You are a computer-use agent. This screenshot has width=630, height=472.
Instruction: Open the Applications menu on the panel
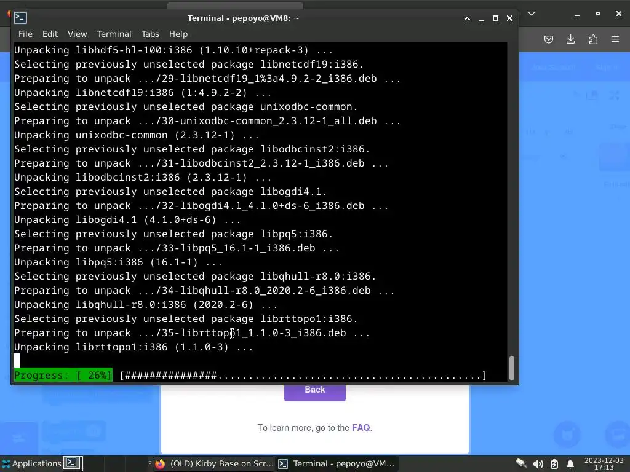click(x=32, y=463)
